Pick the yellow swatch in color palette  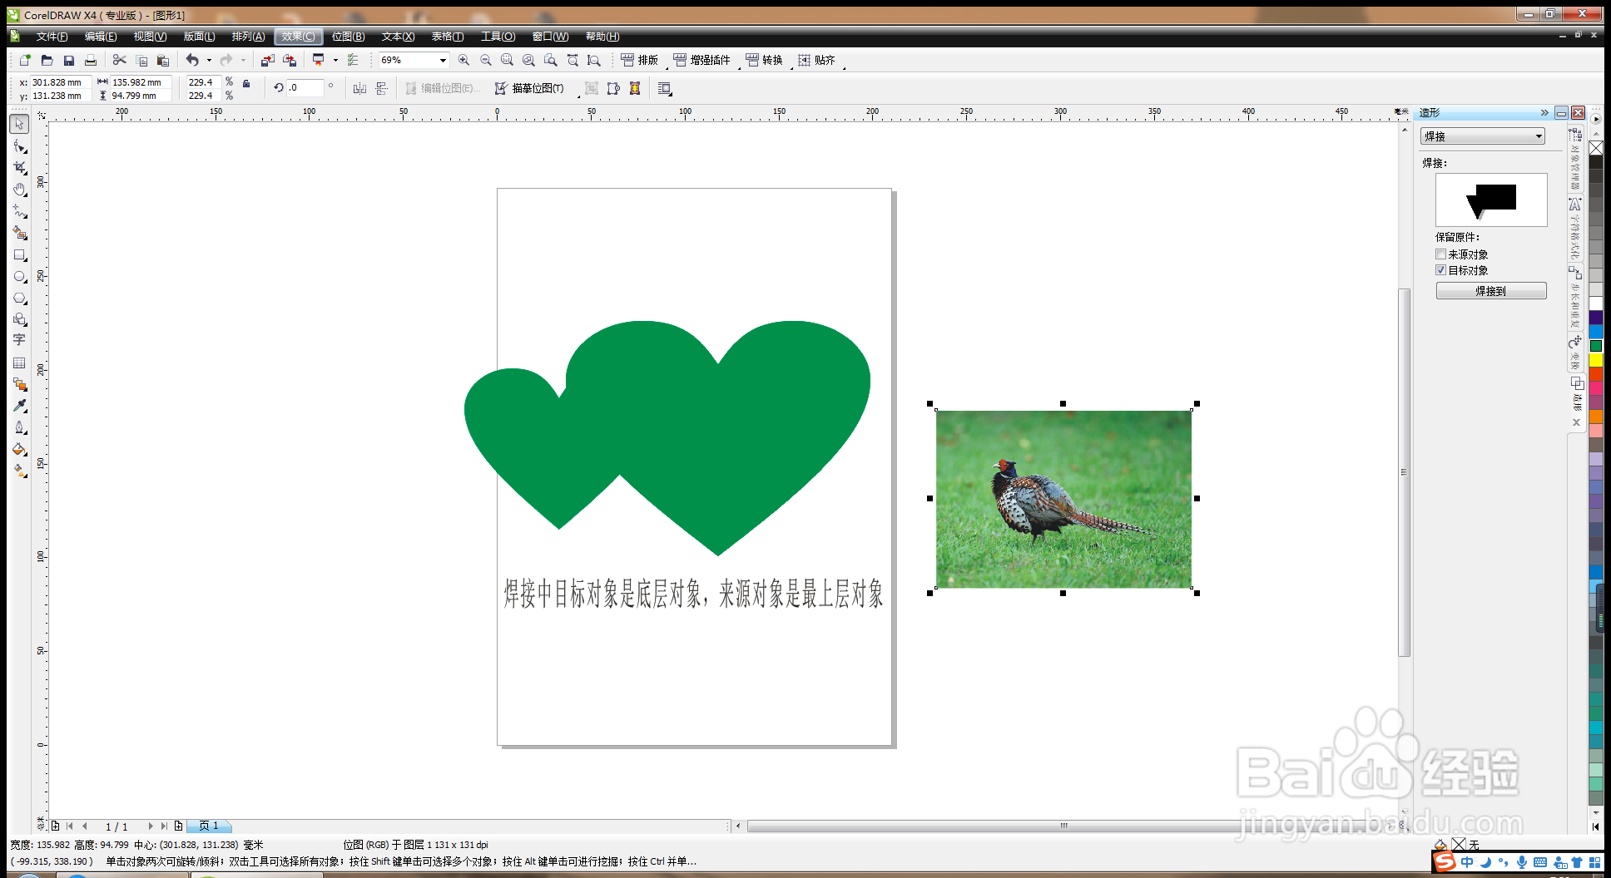(1596, 360)
